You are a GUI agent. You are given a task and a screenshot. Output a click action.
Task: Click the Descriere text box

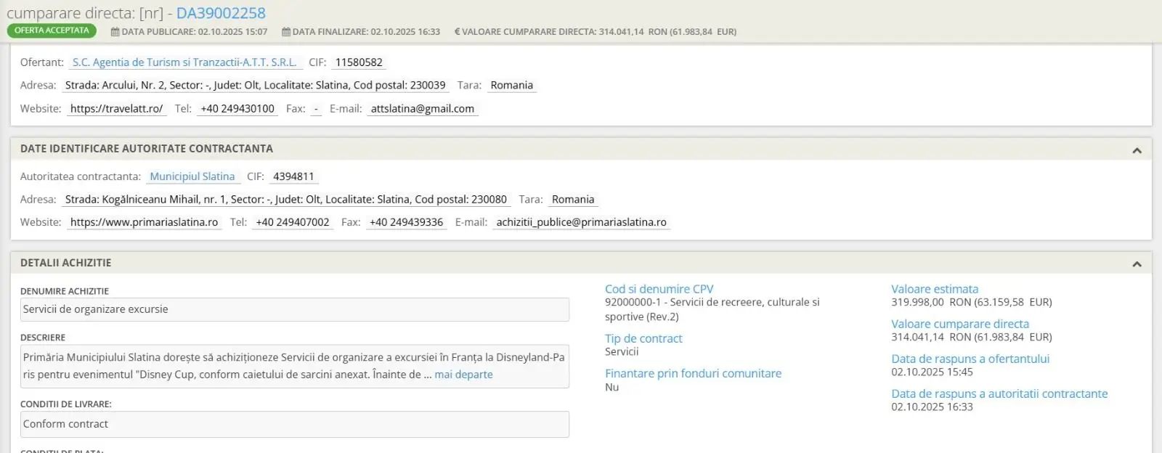click(x=294, y=366)
